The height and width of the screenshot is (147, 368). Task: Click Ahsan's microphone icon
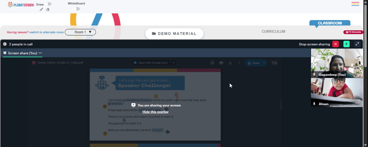click(314, 104)
